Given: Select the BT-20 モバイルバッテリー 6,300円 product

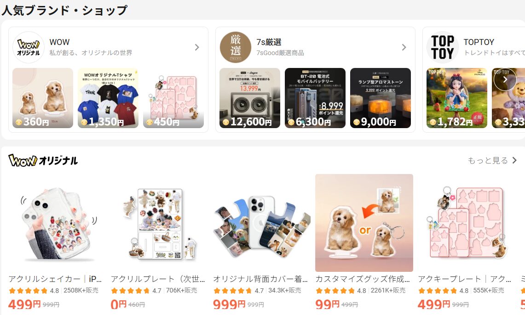Looking at the screenshot, I should click(x=315, y=98).
